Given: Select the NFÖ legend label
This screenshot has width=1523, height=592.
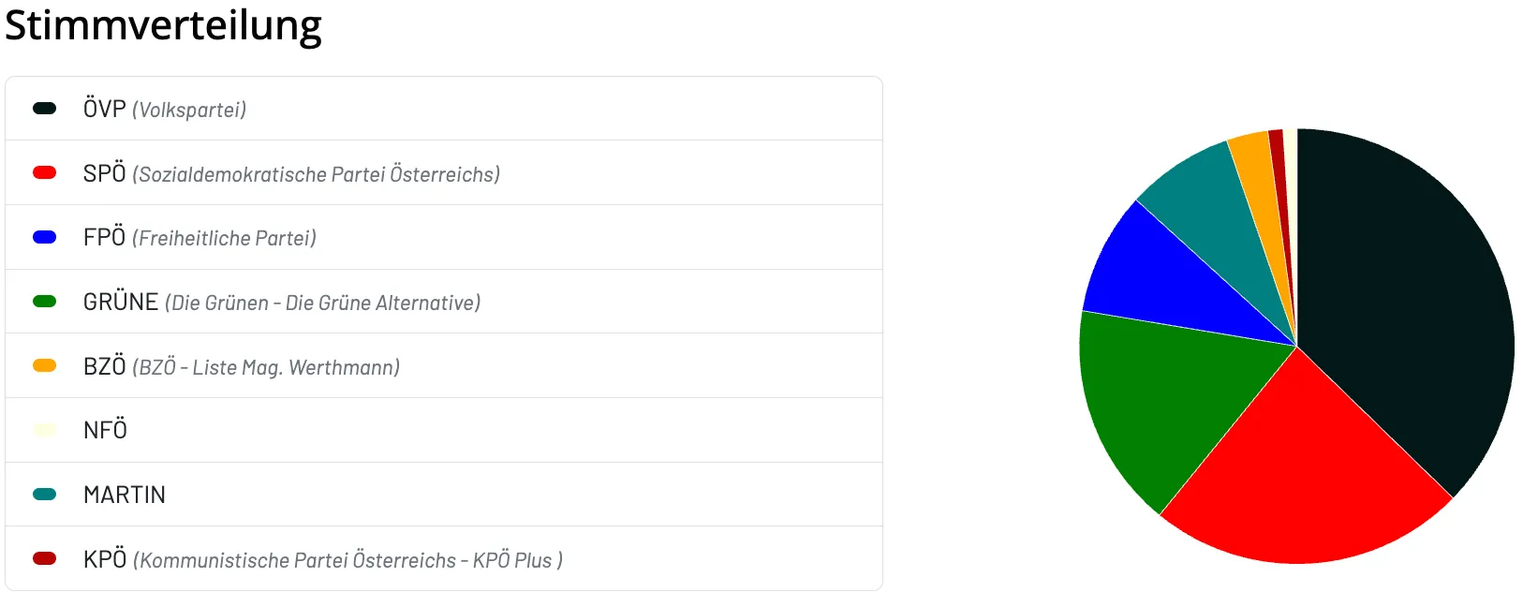Looking at the screenshot, I should point(105,430).
